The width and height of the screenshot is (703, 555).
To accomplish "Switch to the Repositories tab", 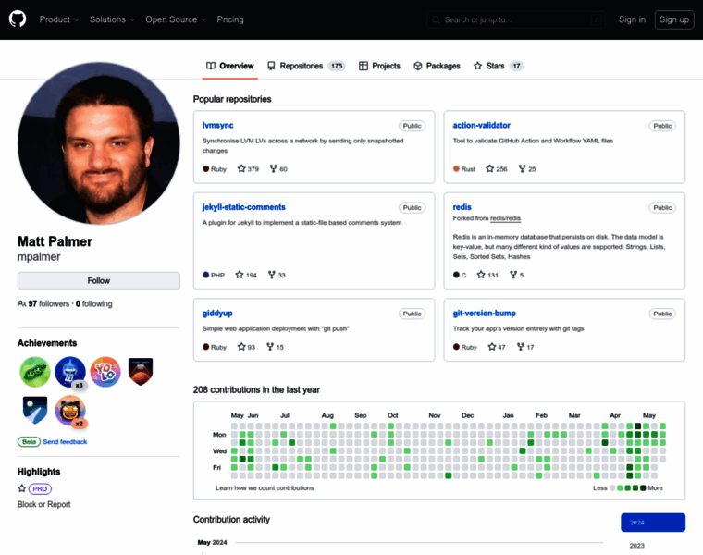I will tap(306, 66).
